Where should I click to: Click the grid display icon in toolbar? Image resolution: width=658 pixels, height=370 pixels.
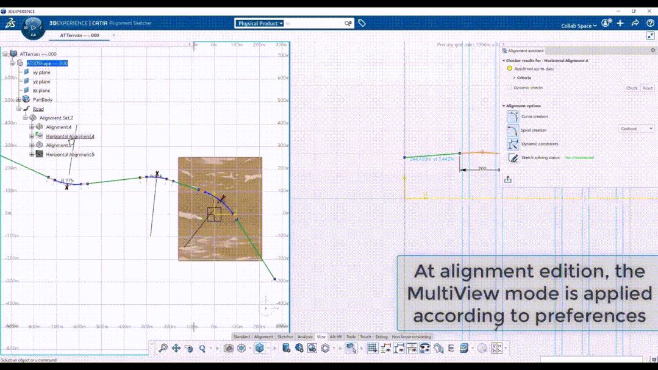[372, 348]
